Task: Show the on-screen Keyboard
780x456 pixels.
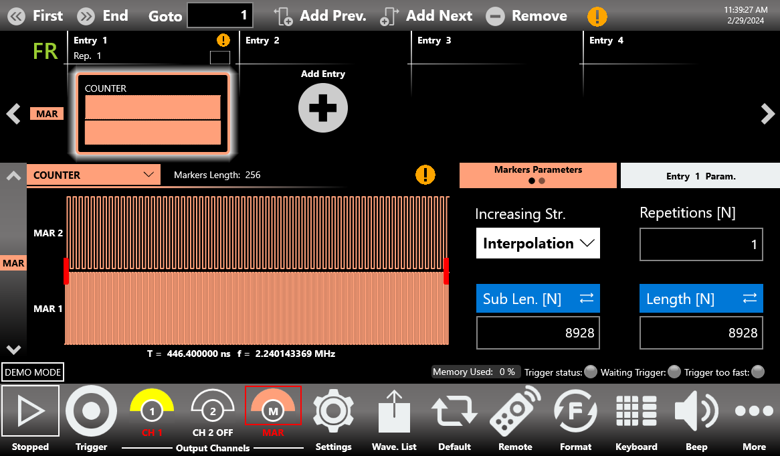Action: (x=636, y=411)
